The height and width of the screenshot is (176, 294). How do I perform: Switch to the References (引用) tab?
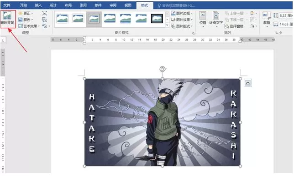pyautogui.click(x=83, y=5)
